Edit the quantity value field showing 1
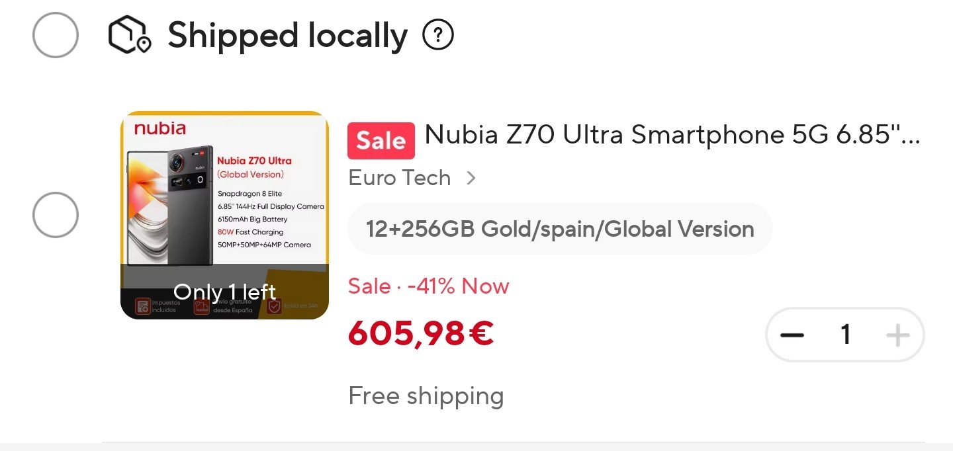The image size is (953, 451). 845,335
